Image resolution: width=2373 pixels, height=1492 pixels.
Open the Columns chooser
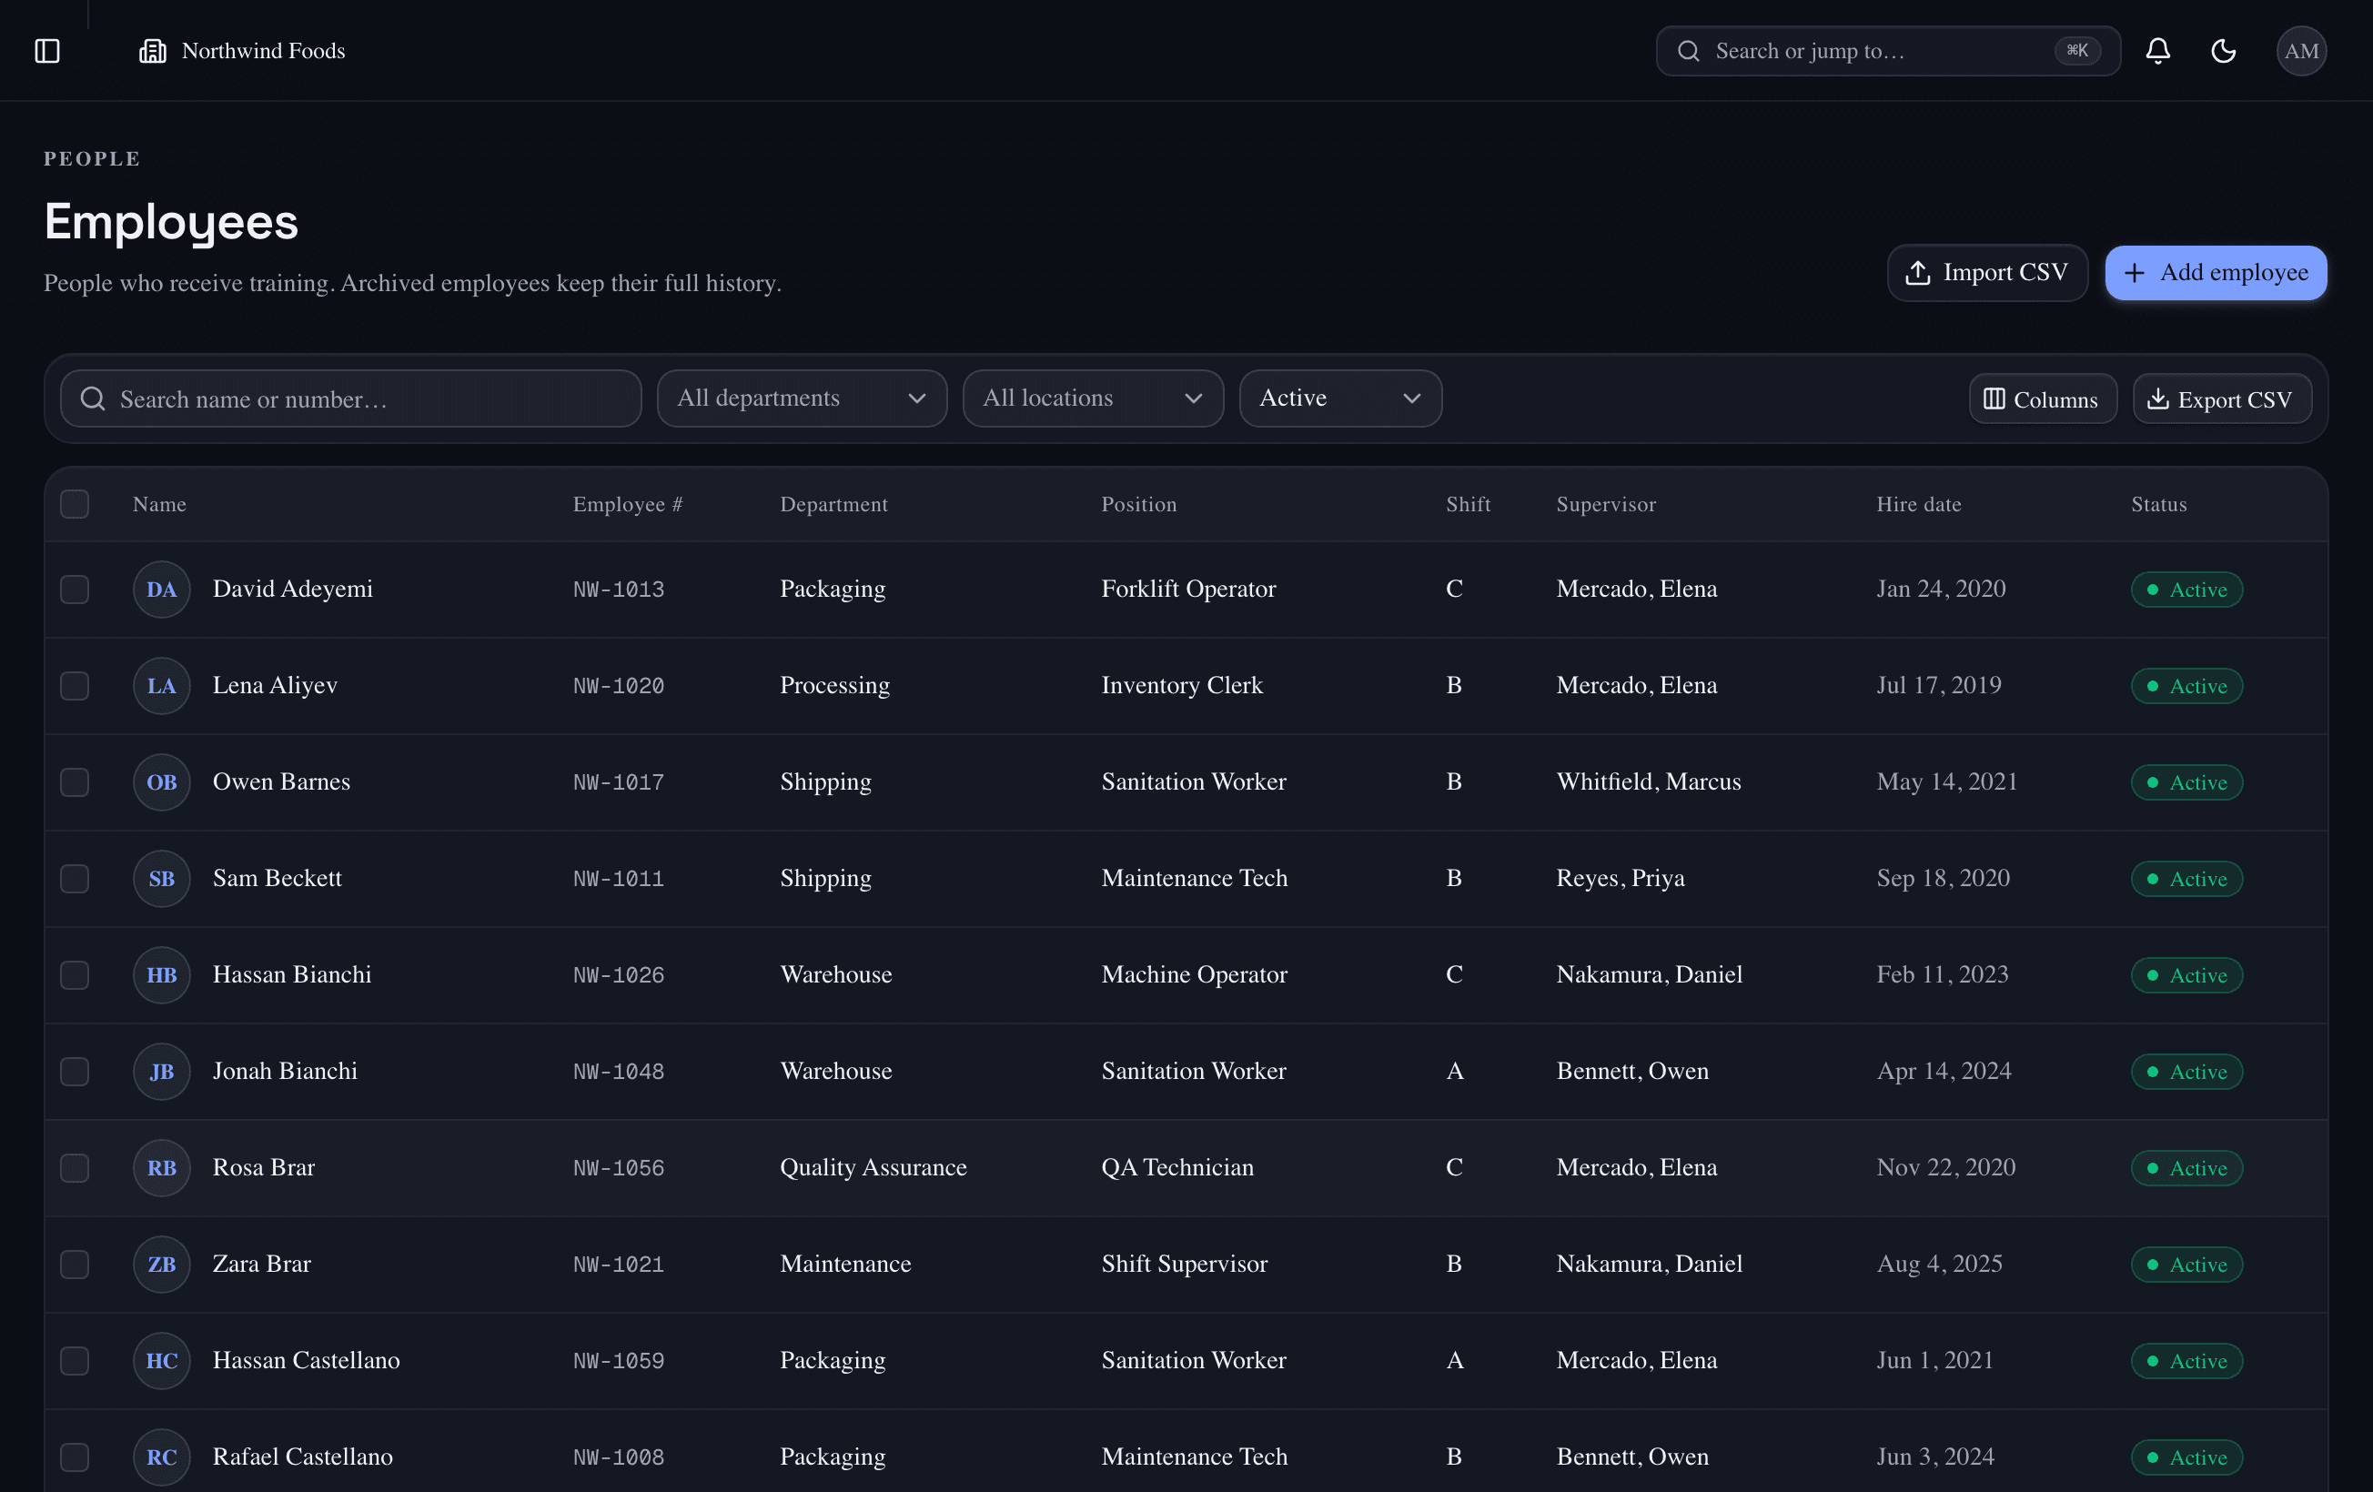pyautogui.click(x=2042, y=399)
